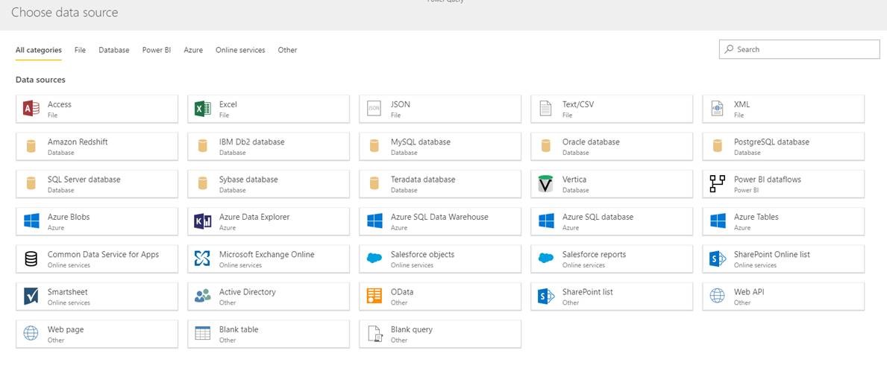Click the orange OData icon
Screen dimensions: 887x374
point(374,296)
